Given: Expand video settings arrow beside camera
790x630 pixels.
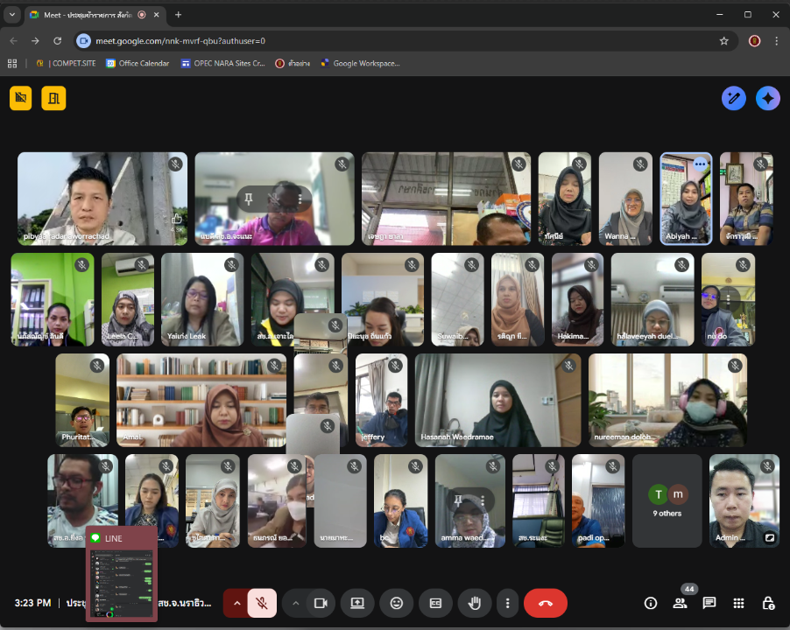Looking at the screenshot, I should (295, 603).
